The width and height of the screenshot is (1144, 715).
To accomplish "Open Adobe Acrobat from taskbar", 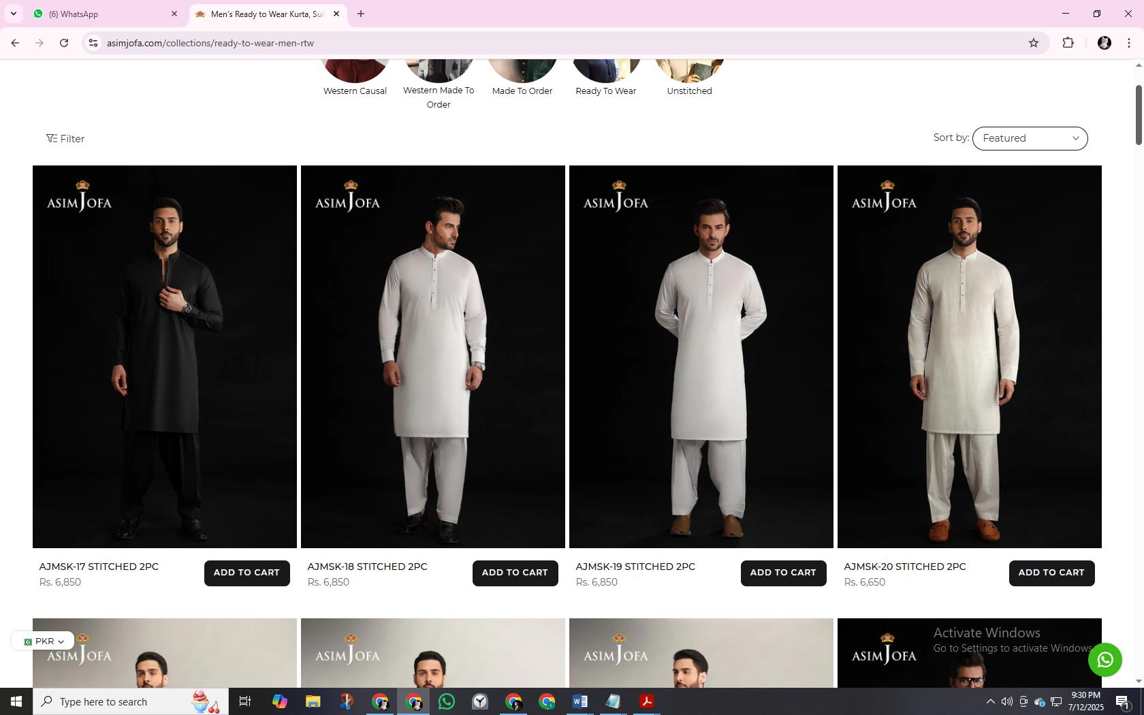I will (647, 701).
